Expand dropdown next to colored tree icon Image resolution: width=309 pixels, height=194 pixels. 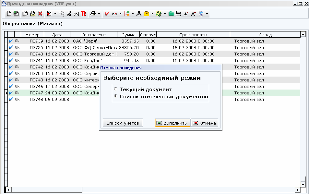tap(133, 14)
